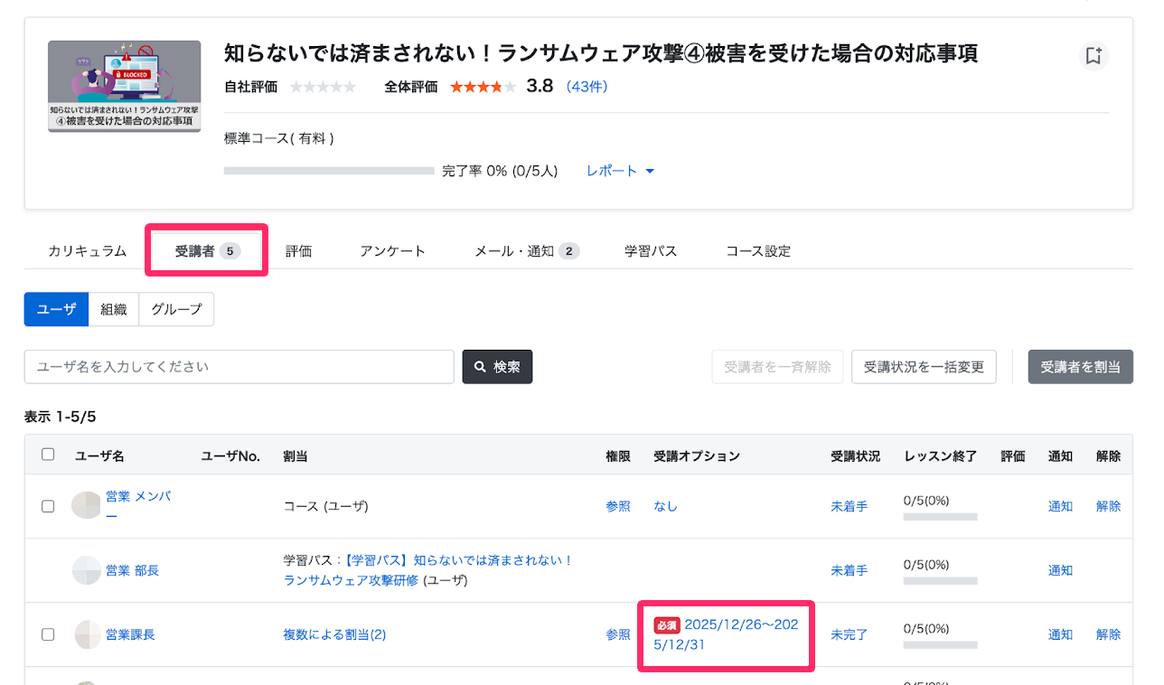Click 営業 メンバー lesson progress bar
This screenshot has width=1164, height=685.
coord(941,517)
